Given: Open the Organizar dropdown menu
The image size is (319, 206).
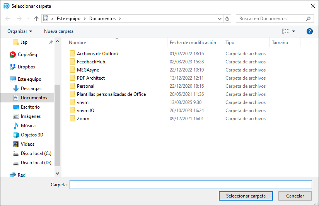Looking at the screenshot, I should point(20,31).
